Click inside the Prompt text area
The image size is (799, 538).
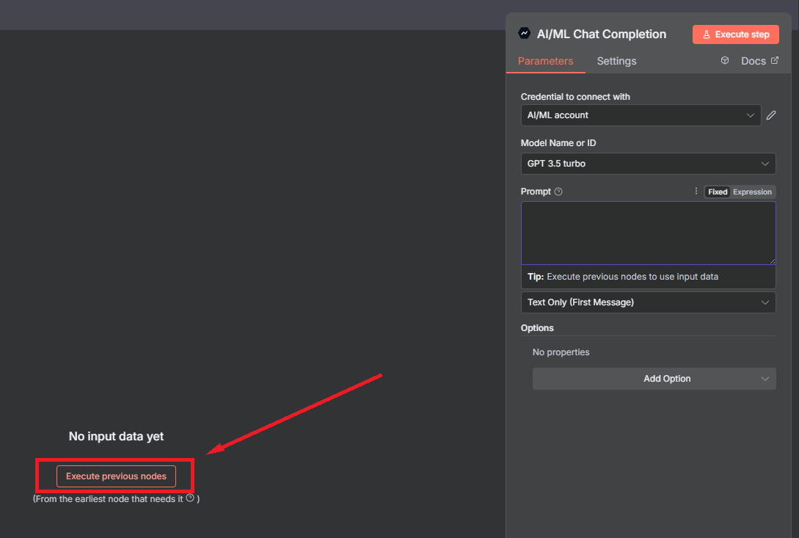point(648,233)
